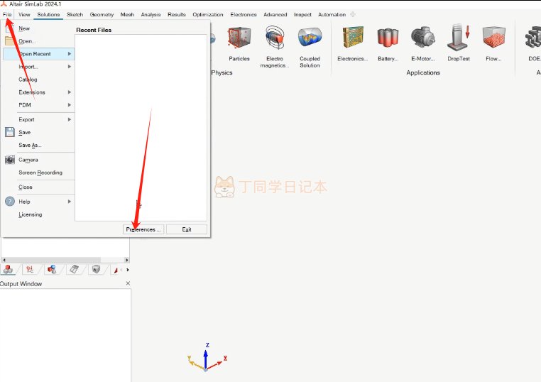Click the Save floppy disk icon

pyautogui.click(x=10, y=132)
